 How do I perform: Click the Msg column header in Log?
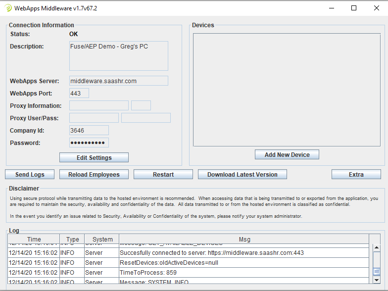point(244,240)
